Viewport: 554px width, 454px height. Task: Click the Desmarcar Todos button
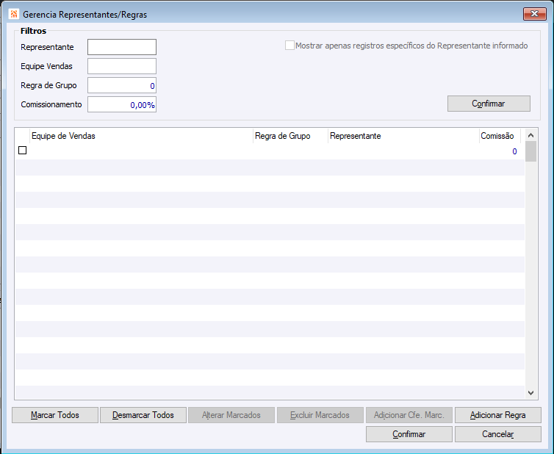(143, 415)
